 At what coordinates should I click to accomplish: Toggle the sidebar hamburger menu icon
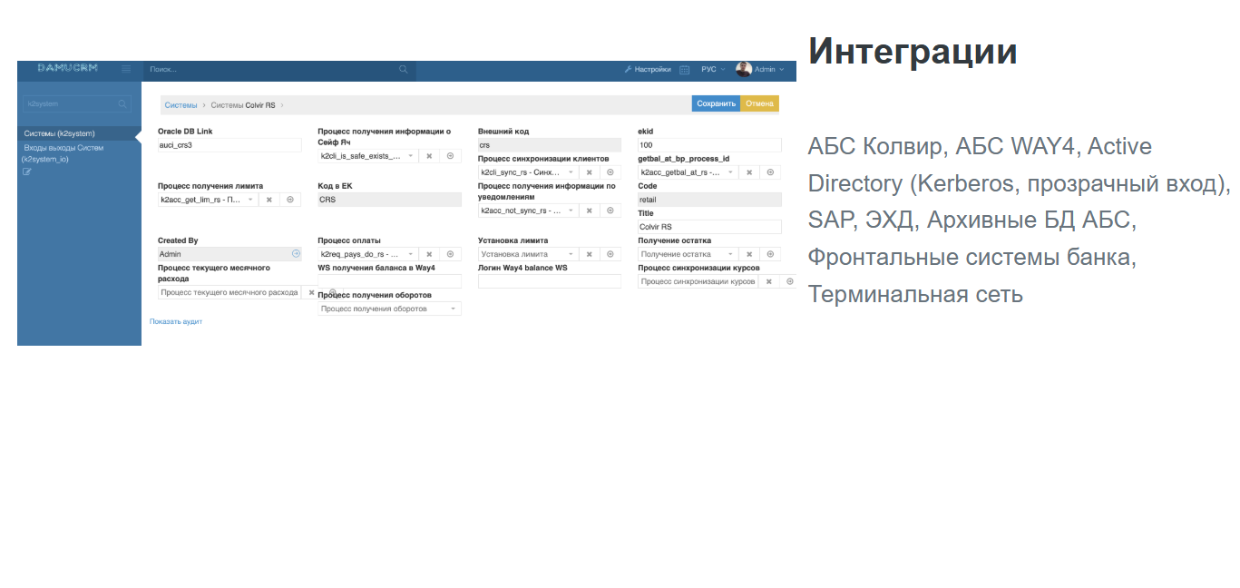click(x=126, y=69)
